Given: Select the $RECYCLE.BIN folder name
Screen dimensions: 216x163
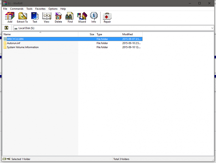Looking at the screenshot, I should 15,39.
